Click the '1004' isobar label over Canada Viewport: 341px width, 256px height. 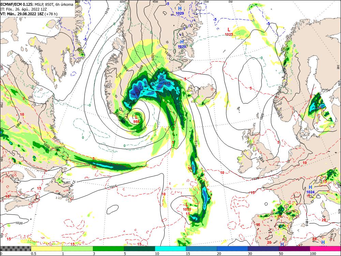[18, 124]
